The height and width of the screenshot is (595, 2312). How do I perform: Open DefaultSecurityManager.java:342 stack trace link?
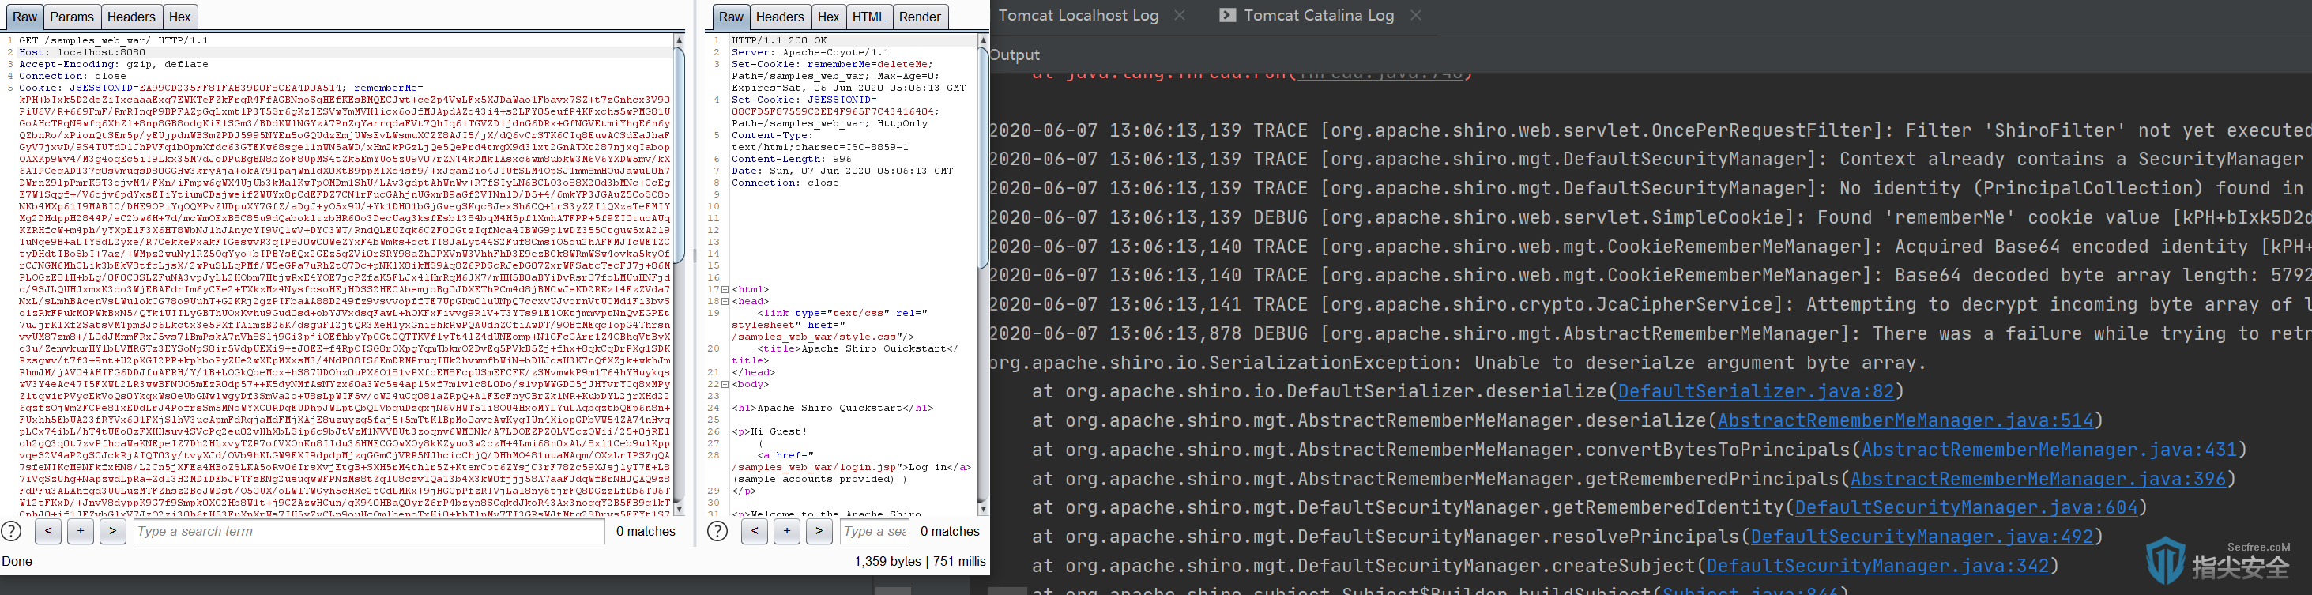pos(1877,567)
